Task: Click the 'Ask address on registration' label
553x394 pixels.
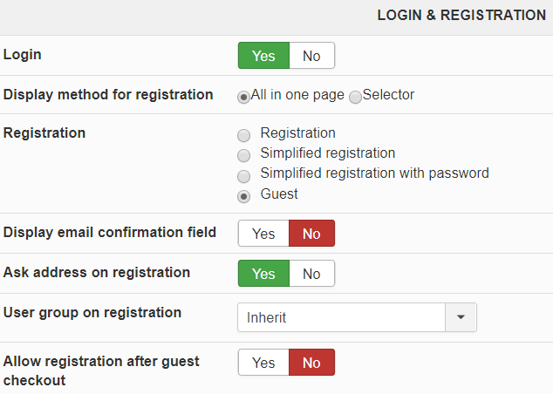Action: (x=97, y=272)
